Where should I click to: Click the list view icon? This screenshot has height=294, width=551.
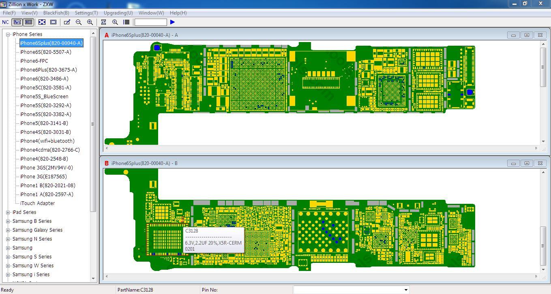(x=126, y=22)
